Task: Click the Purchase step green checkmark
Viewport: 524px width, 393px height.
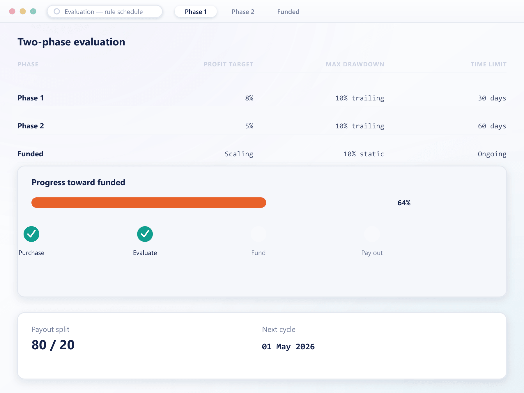Action: 31,234
